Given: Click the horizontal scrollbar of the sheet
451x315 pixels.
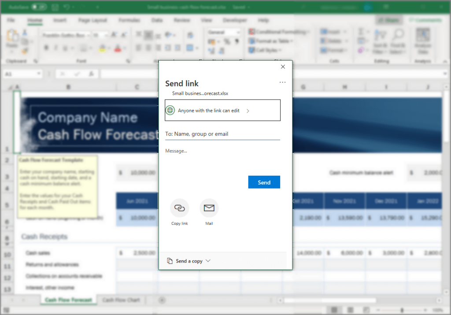Looking at the screenshot, I should tap(330, 300).
